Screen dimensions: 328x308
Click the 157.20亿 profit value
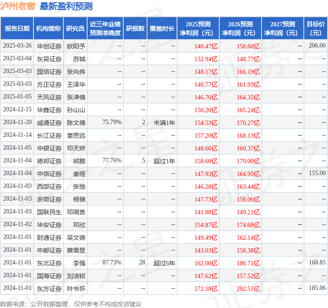click(x=206, y=136)
